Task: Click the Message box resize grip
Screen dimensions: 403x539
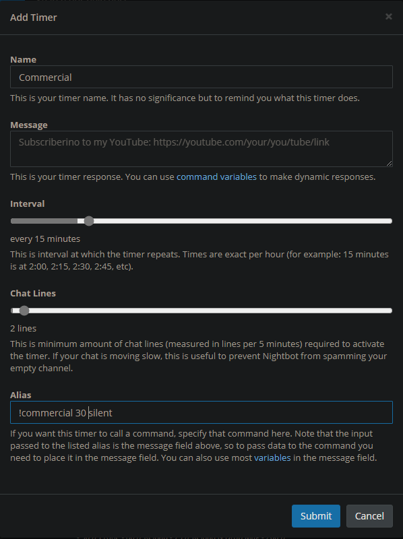Action: click(x=389, y=163)
